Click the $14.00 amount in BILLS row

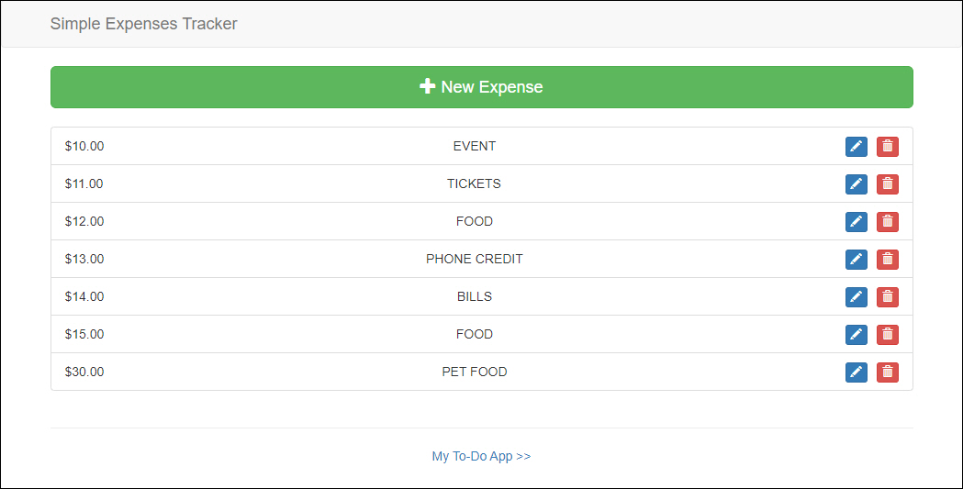tap(84, 296)
